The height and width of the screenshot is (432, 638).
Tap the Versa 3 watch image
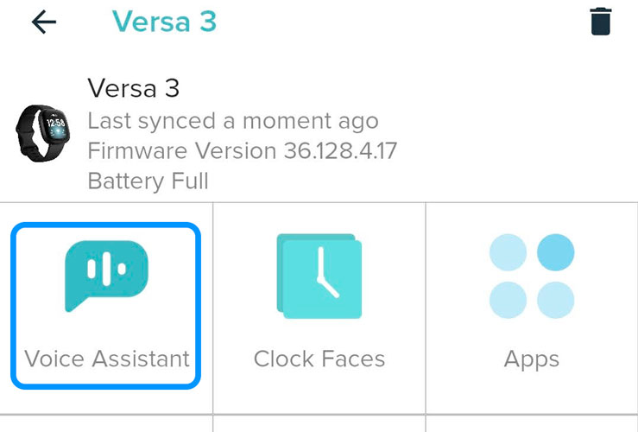42,135
